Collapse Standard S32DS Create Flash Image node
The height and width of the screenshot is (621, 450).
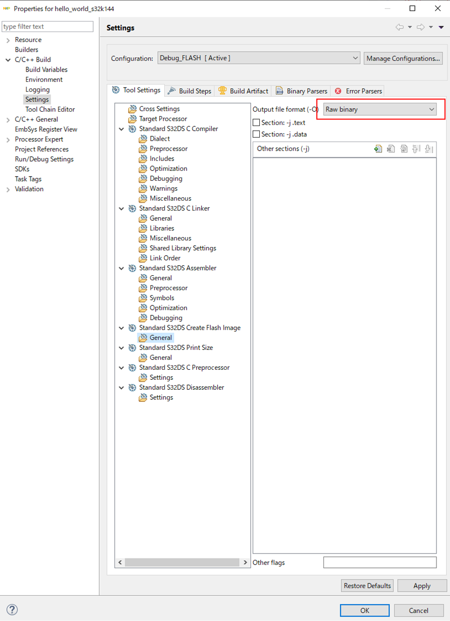coord(122,328)
